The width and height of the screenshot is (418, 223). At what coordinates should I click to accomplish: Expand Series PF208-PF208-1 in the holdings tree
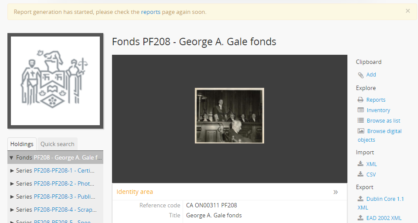12,171
